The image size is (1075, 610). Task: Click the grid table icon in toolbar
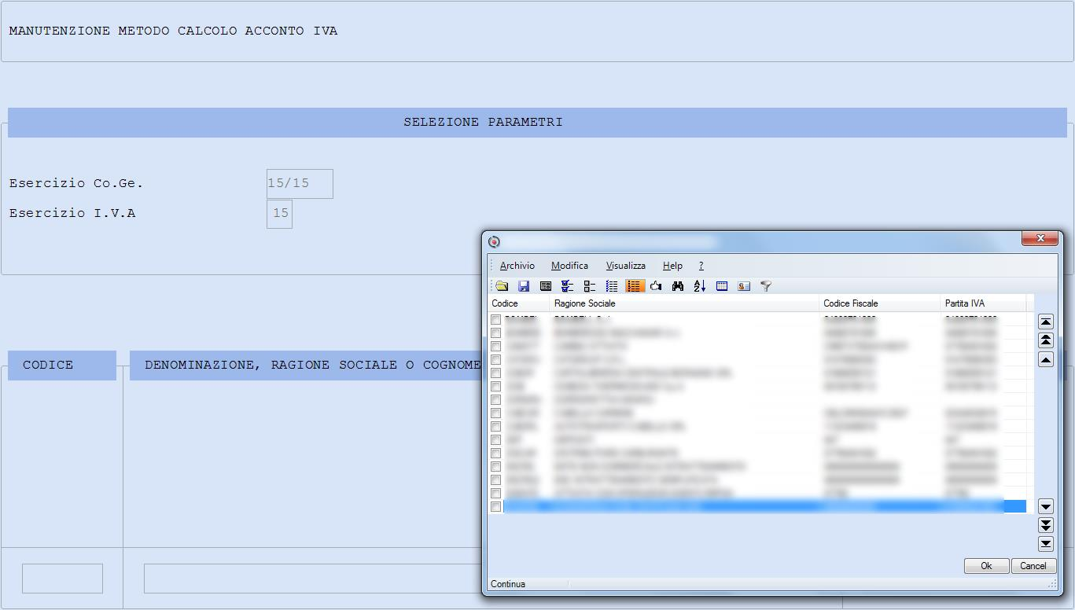(x=722, y=286)
